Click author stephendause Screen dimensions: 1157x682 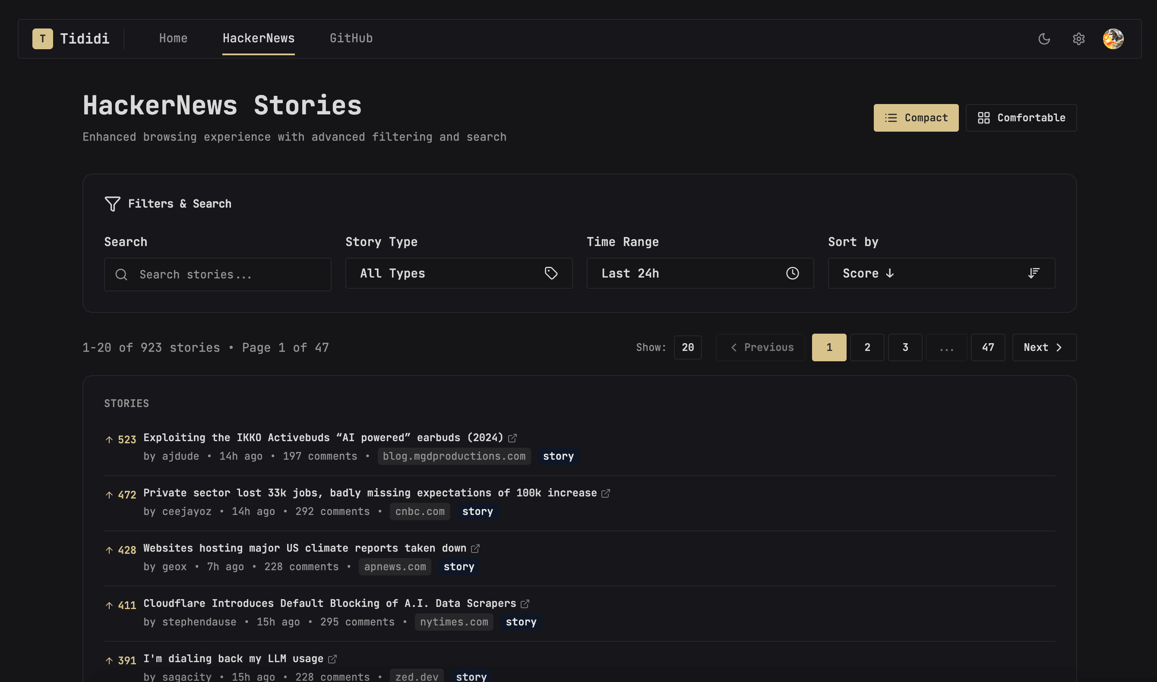pos(199,621)
